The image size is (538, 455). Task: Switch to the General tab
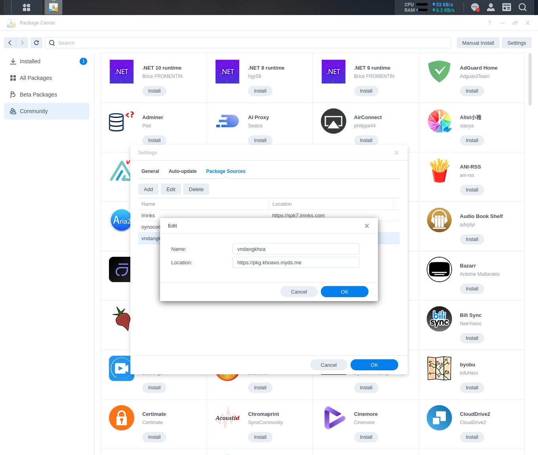[x=150, y=171]
